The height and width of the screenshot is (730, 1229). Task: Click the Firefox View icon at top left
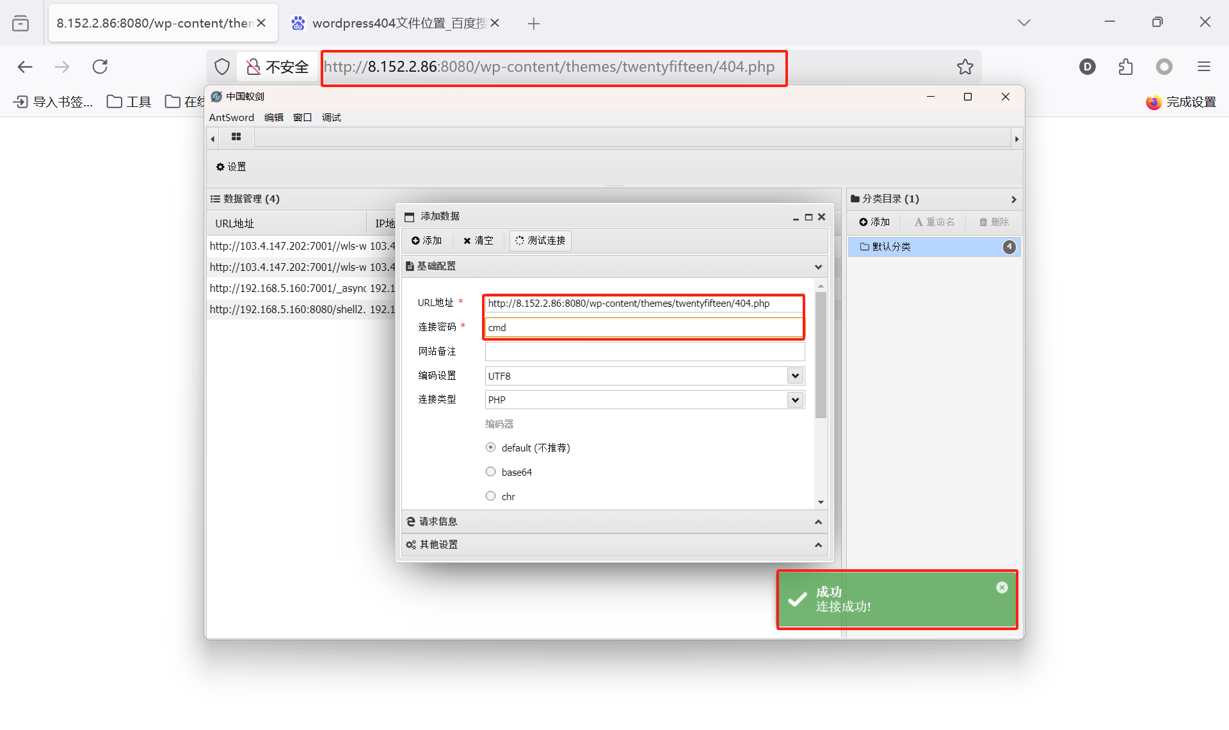point(20,24)
